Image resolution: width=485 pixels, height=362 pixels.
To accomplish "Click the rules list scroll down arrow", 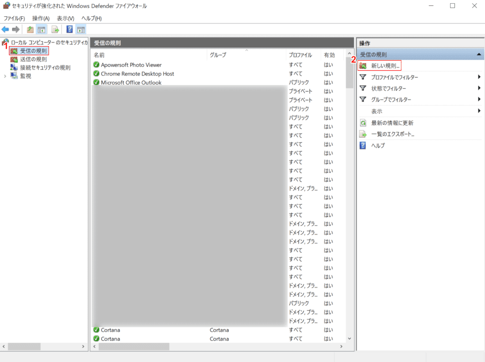I will pos(350,338).
